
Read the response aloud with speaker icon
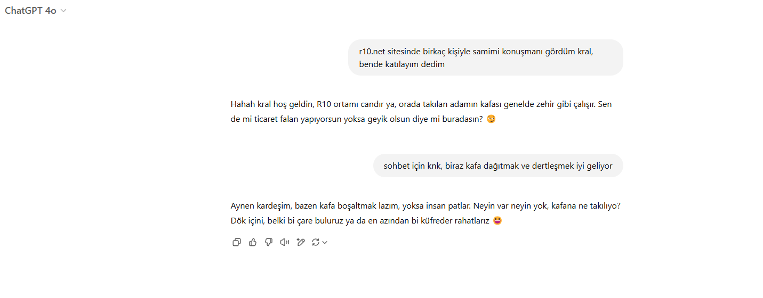(x=285, y=242)
